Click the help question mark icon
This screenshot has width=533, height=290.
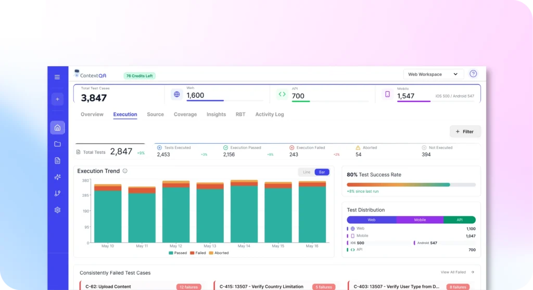(473, 74)
